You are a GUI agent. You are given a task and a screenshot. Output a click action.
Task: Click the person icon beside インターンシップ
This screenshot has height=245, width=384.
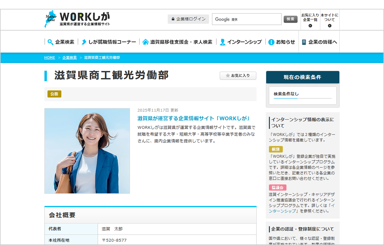click(x=222, y=42)
